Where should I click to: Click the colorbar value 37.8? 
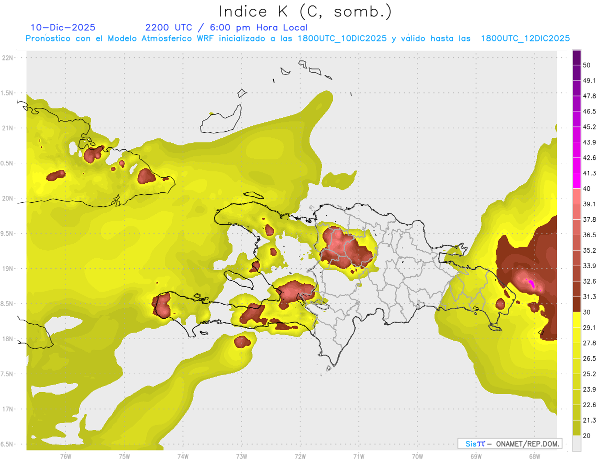click(589, 219)
